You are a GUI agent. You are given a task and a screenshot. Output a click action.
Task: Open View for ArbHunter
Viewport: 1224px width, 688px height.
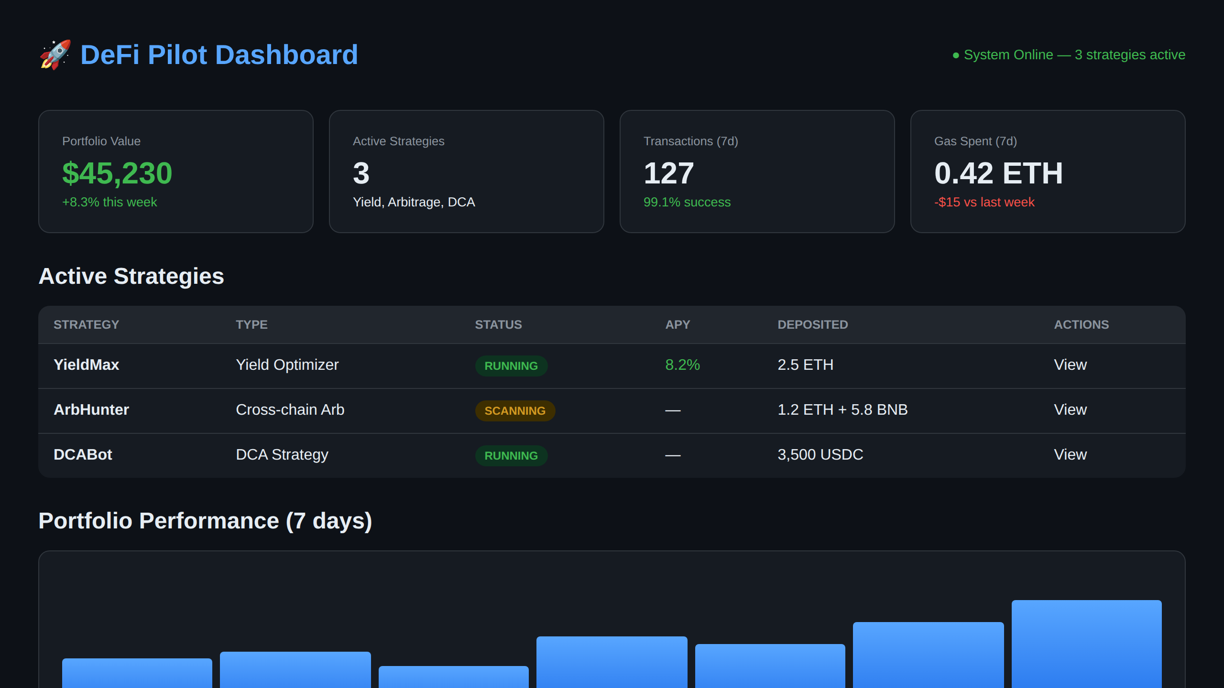click(x=1071, y=409)
